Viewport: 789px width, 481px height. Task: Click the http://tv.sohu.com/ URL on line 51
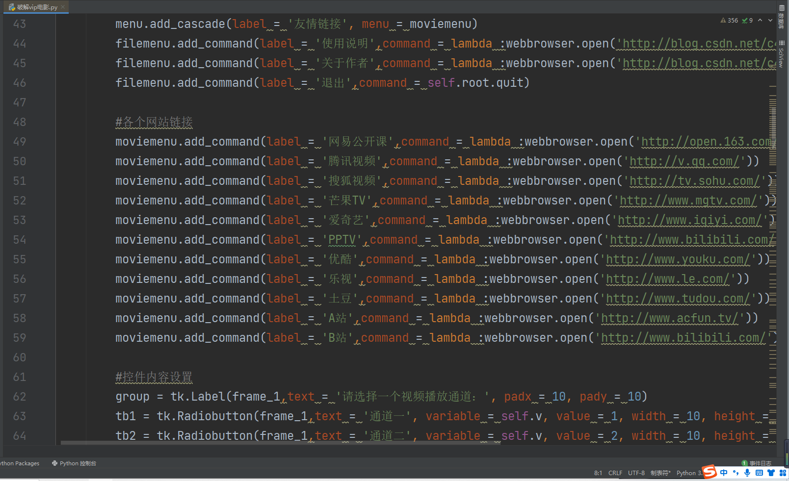pyautogui.click(x=694, y=181)
